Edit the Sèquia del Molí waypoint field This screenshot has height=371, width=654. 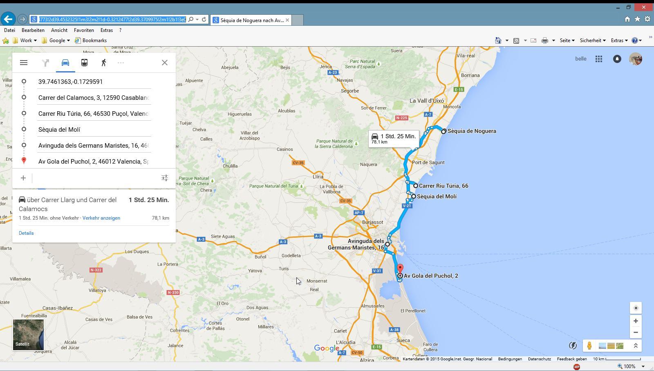click(x=94, y=130)
